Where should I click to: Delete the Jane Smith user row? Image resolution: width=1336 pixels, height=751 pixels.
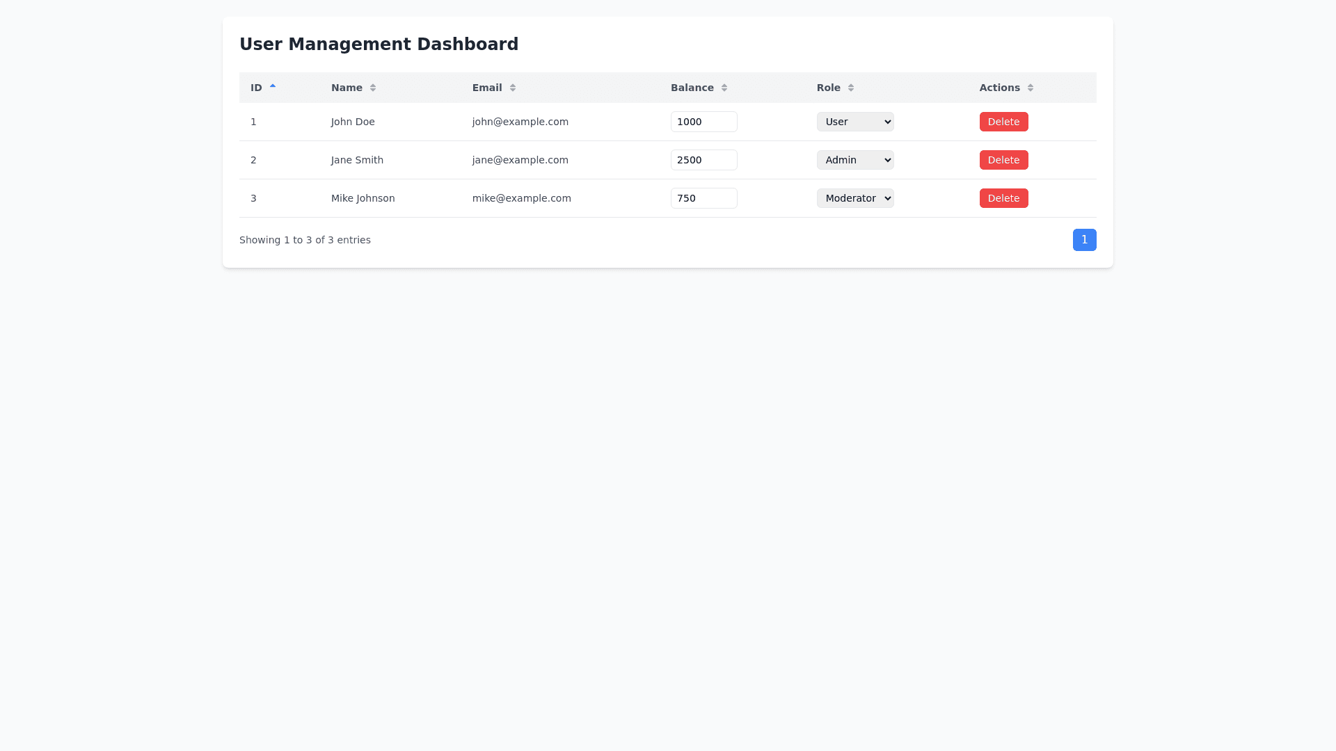pos(1003,160)
